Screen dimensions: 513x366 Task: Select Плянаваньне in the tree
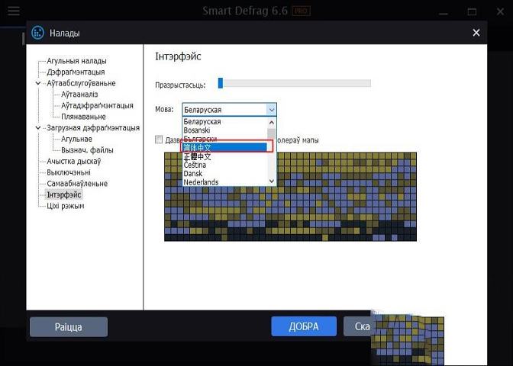click(83, 117)
